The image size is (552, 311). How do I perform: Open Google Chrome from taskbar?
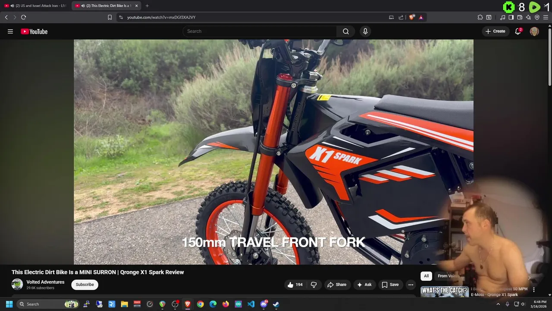click(x=200, y=304)
